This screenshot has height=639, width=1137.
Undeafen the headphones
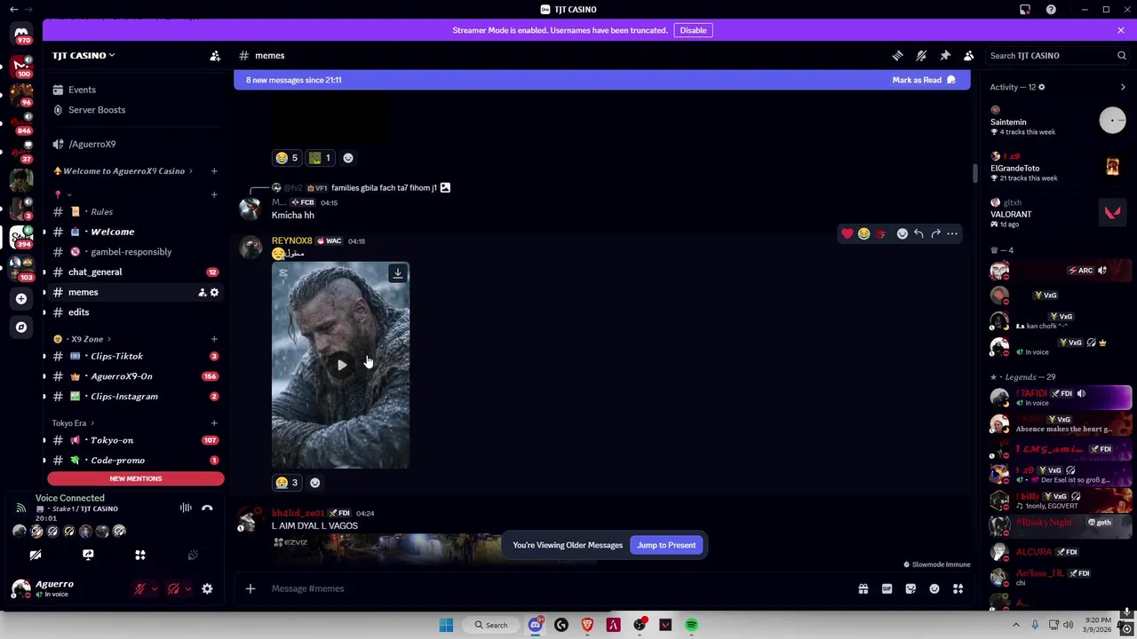(x=173, y=589)
